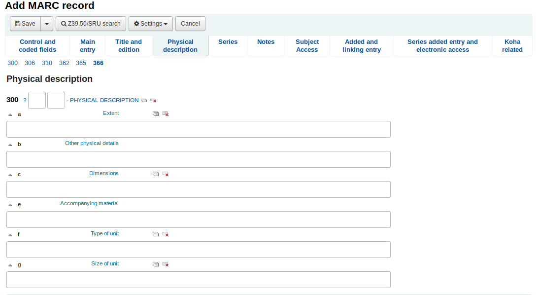
Task: Open the Save button dropdown arrow
Action: point(46,24)
